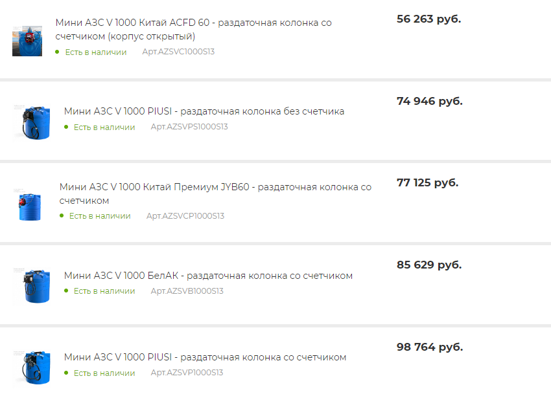This screenshot has width=551, height=396.
Task: Open Мини АЗС PIUSI со счетчиком link
Action: (205, 357)
